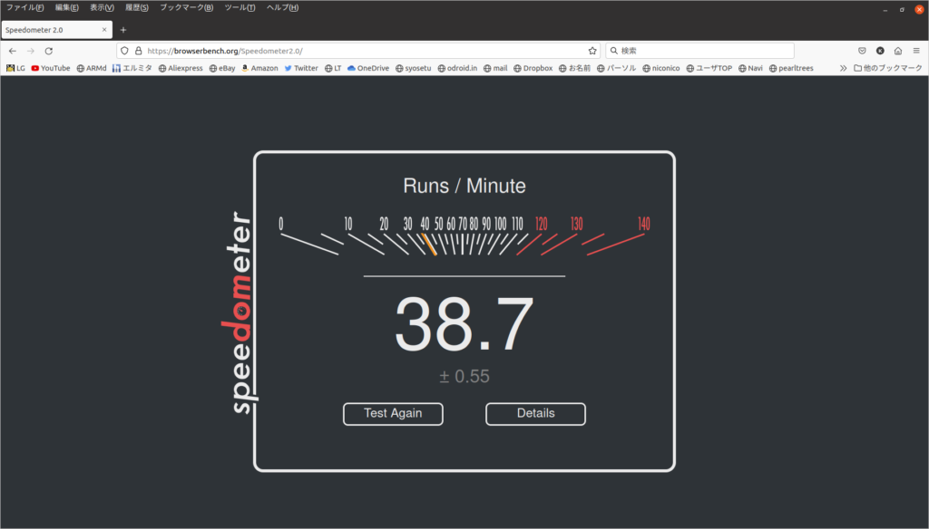This screenshot has height=529, width=929.
Task: Open the Navi bookmark
Action: (x=750, y=68)
